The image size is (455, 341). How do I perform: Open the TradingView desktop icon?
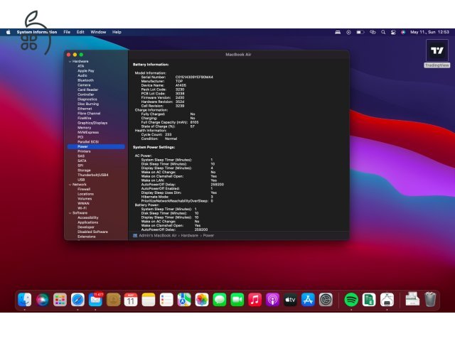point(437,54)
